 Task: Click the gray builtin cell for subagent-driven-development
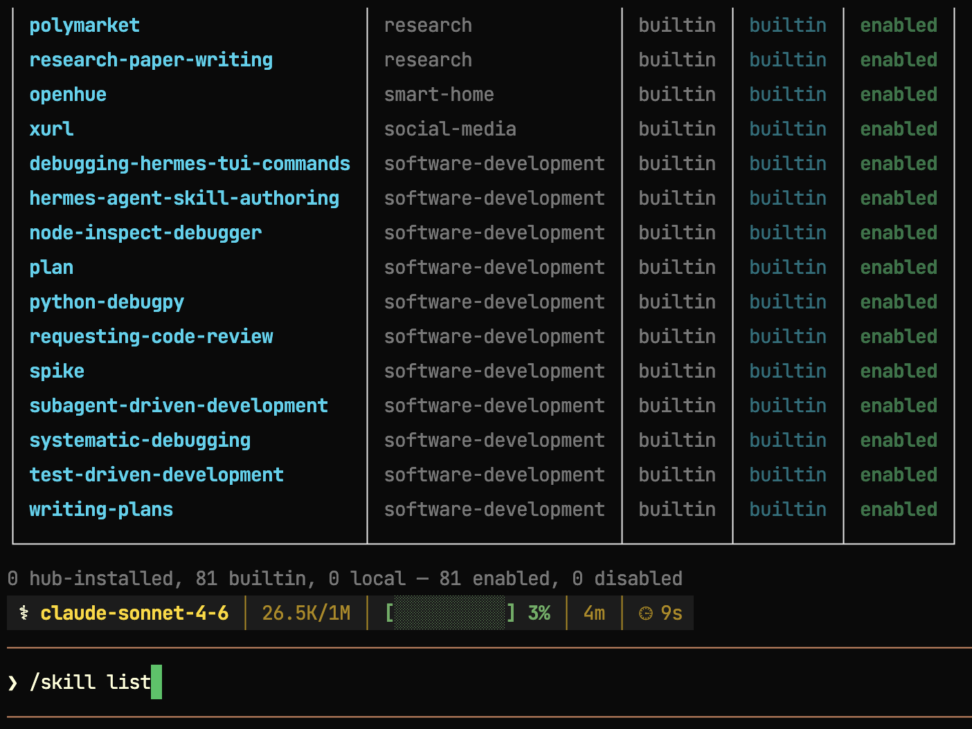pos(677,406)
